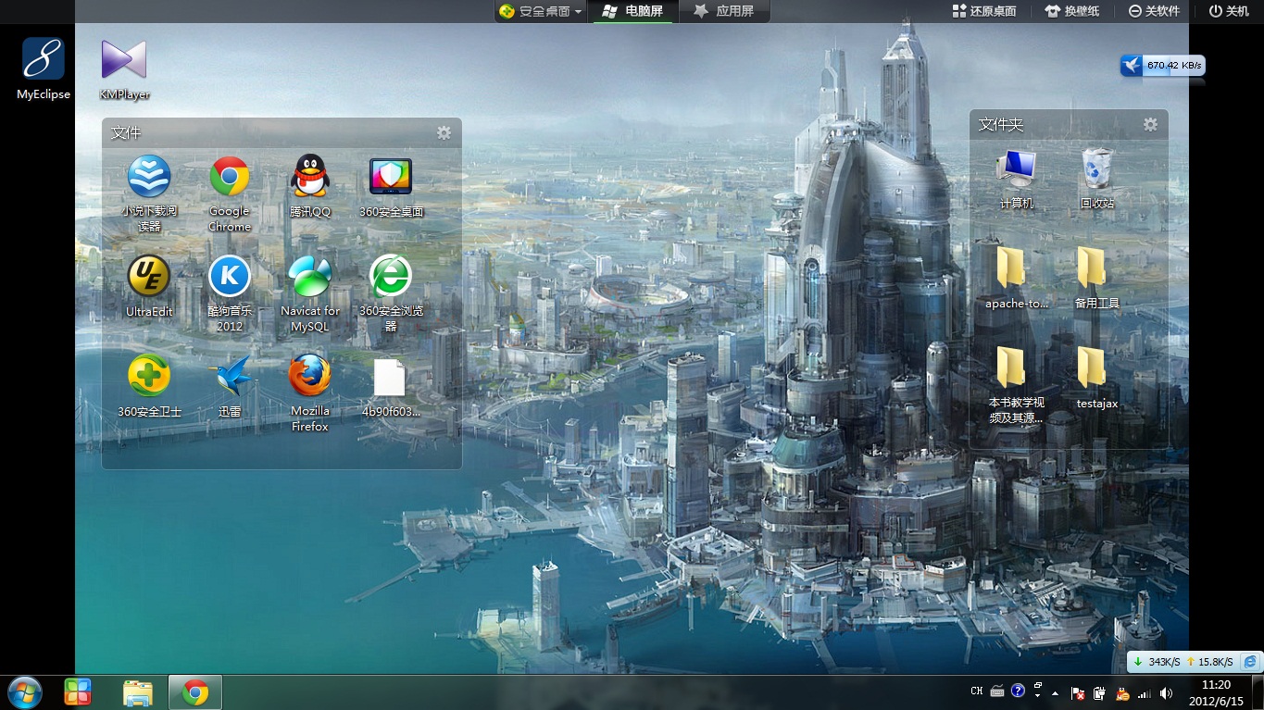Open settings gear of the 文件 panel
This screenshot has height=710, width=1264.
(444, 133)
